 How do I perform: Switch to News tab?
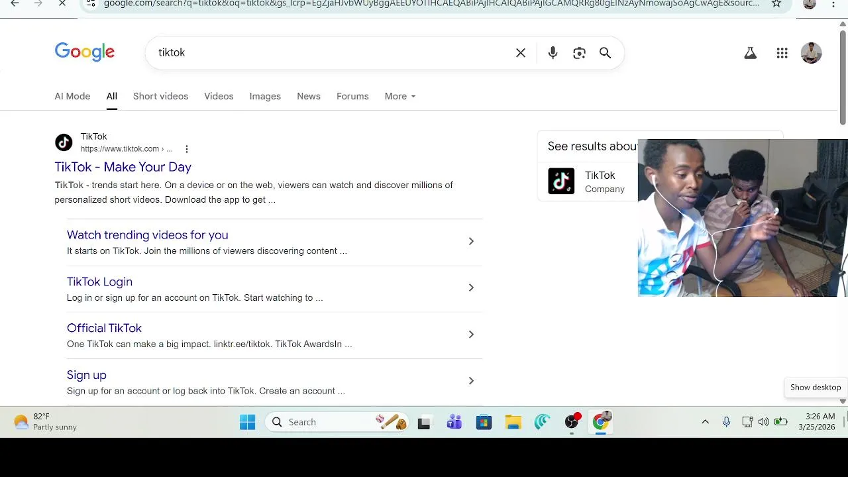click(x=309, y=96)
